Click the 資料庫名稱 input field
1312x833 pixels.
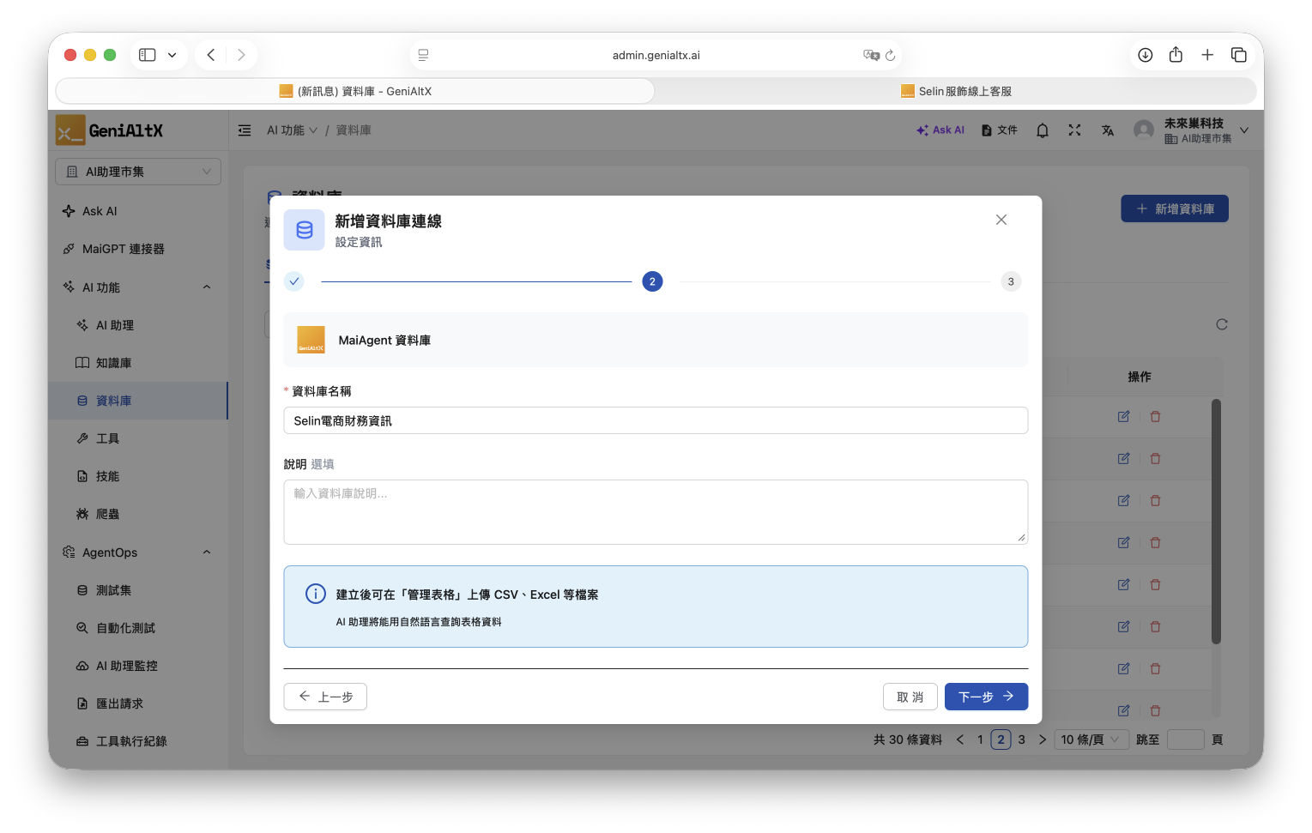656,421
